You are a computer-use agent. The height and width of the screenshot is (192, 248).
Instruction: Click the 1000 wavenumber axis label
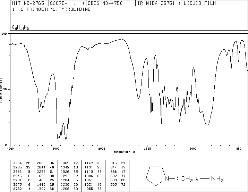[193, 149]
